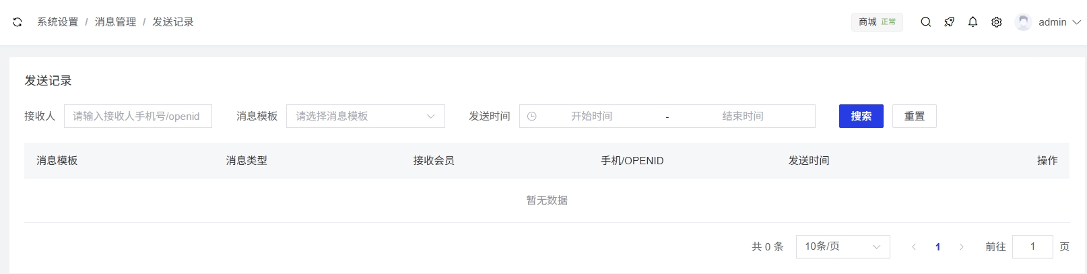Go to the previous page arrow

(x=914, y=247)
